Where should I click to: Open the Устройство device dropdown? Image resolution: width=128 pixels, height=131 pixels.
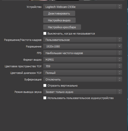[x=82, y=7]
